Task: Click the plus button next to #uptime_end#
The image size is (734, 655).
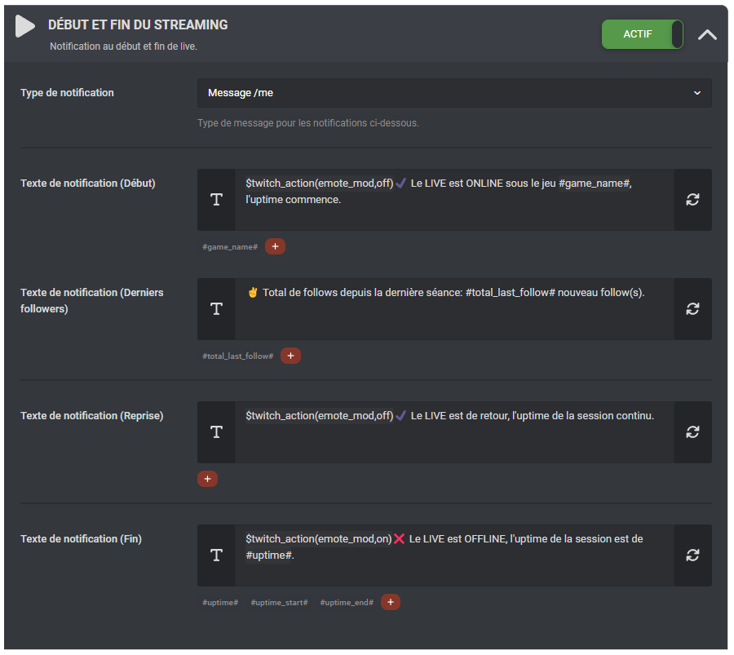Action: [391, 602]
